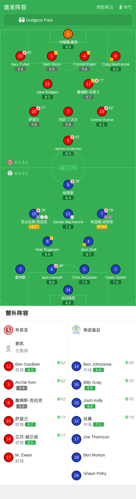Open James Anderson's number 9 badge
The height and width of the screenshot is (499, 136).
[x=68, y=141]
